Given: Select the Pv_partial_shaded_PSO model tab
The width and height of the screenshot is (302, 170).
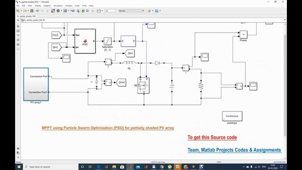Looking at the screenshot, I should (26, 16).
